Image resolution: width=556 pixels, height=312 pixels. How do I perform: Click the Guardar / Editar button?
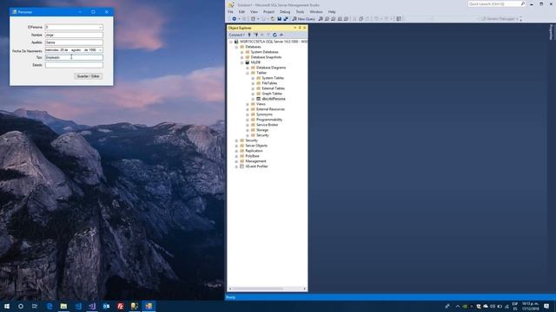[x=89, y=76]
